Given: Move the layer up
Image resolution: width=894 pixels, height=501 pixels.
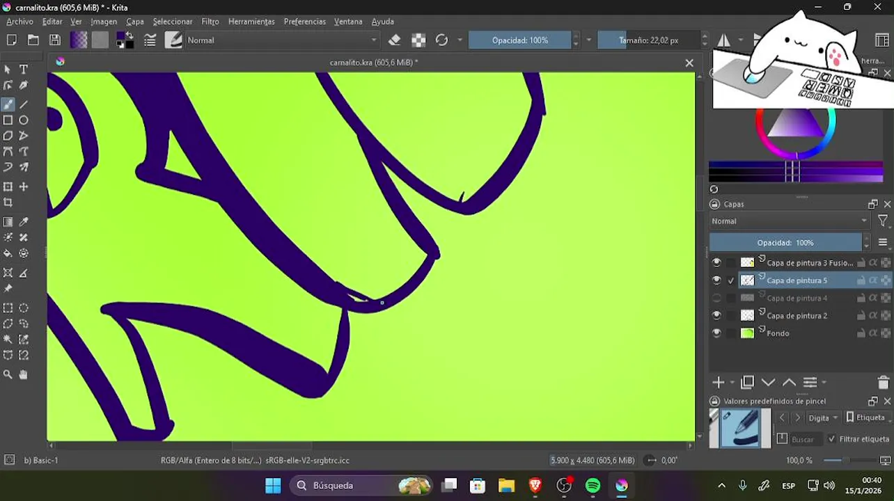Looking at the screenshot, I should click(x=789, y=383).
